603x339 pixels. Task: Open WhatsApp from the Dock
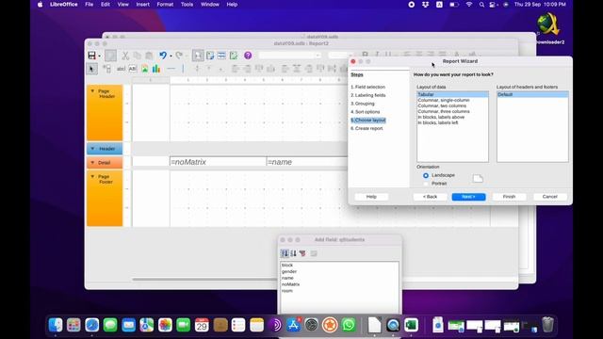click(349, 325)
